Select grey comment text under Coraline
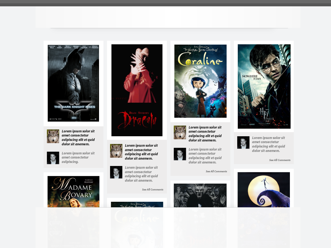Screen dimensions: 331x248 (x=205, y=156)
